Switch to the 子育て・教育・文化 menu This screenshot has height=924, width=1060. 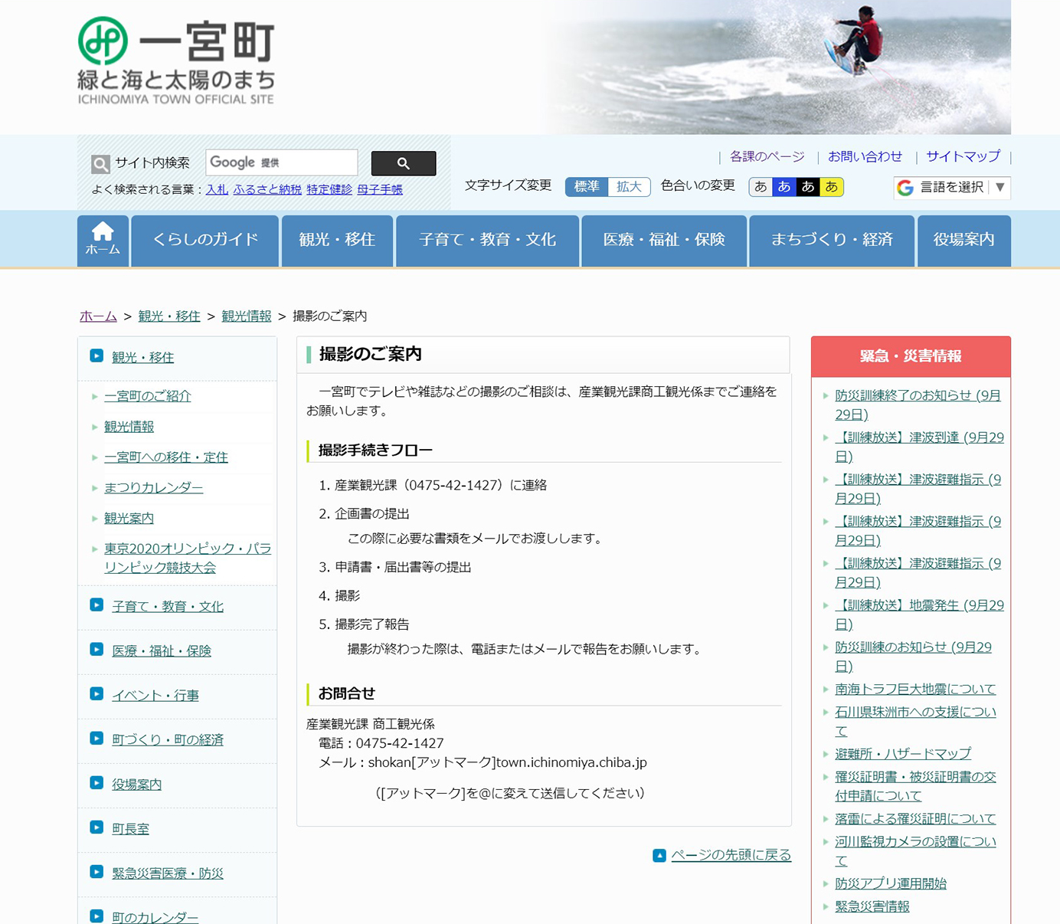tap(488, 240)
